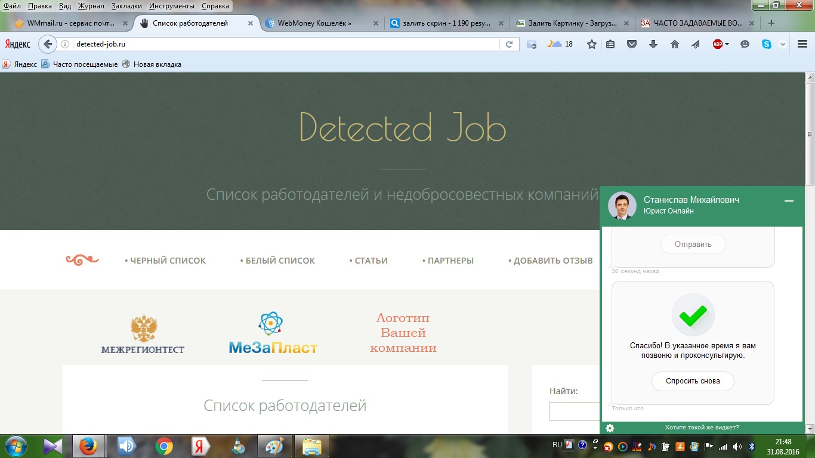815x458 pixels.
Task: Open the Правка menu
Action: click(x=40, y=6)
